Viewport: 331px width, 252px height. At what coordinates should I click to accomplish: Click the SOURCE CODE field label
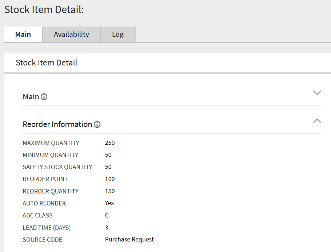pyautogui.click(x=42, y=240)
